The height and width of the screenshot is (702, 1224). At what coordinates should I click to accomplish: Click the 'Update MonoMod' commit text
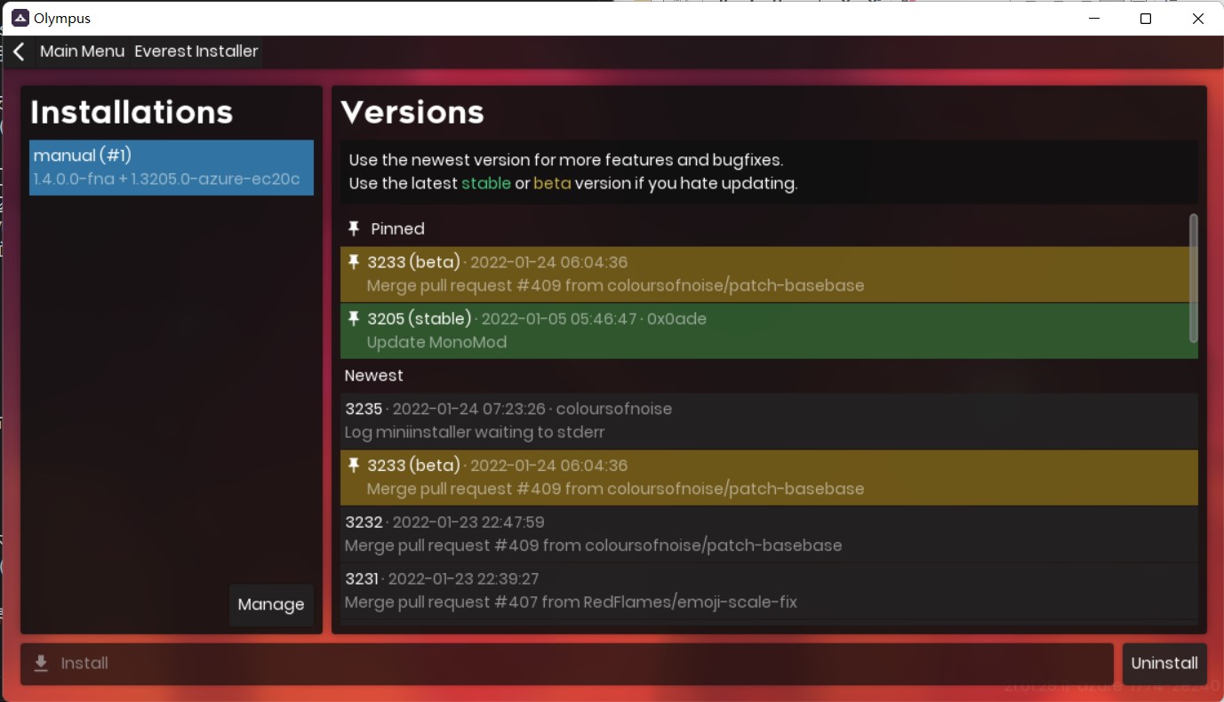(x=436, y=342)
